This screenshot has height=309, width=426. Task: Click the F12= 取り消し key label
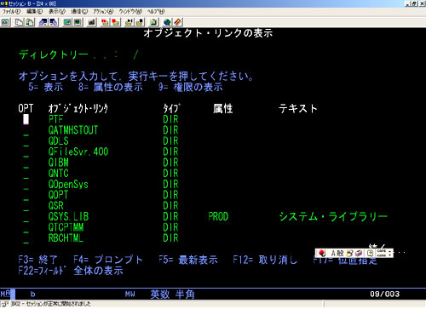click(x=265, y=260)
